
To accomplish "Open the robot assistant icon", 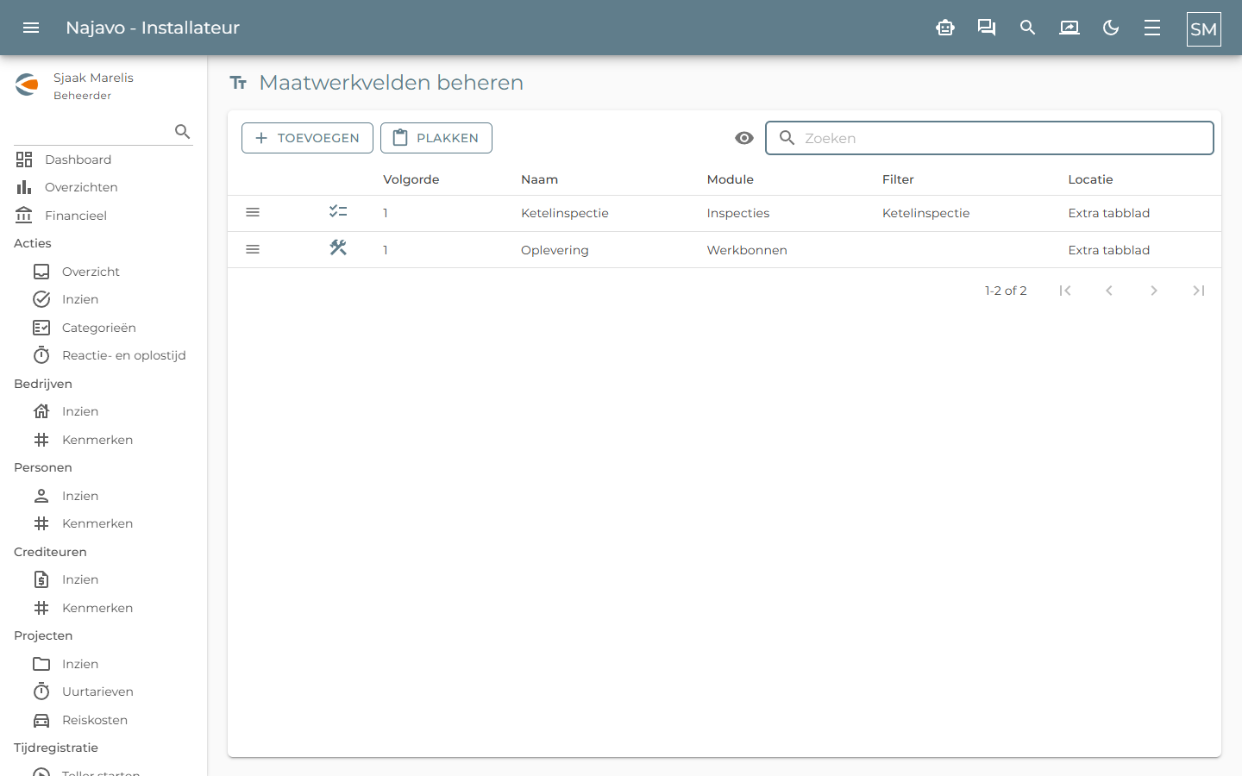I will (945, 28).
